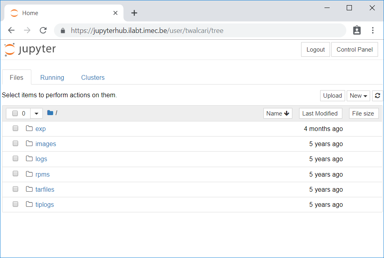This screenshot has width=384, height=258.
Task: Open a new browser tab
Action: click(134, 13)
